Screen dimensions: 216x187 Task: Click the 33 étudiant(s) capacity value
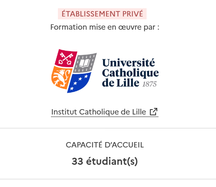(x=105, y=161)
